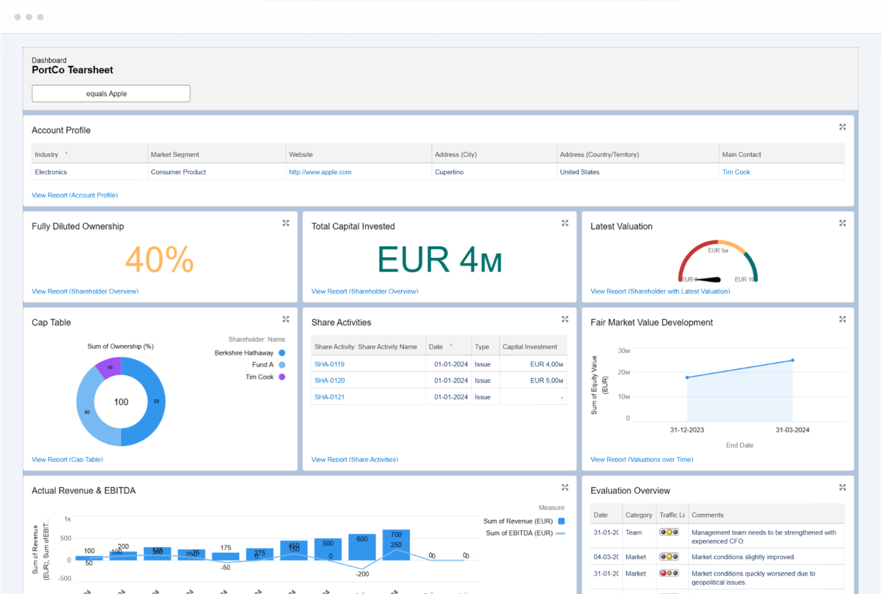This screenshot has width=882, height=594.
Task: Expand the Fully Diluted Ownership widget
Action: coord(286,223)
